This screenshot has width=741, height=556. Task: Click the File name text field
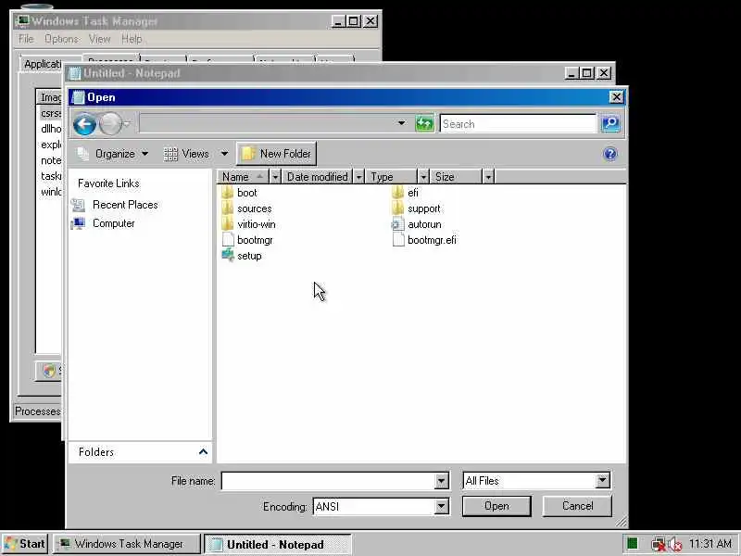(x=329, y=481)
